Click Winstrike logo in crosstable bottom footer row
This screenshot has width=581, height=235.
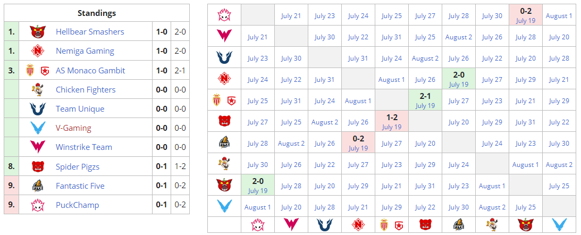point(291,224)
